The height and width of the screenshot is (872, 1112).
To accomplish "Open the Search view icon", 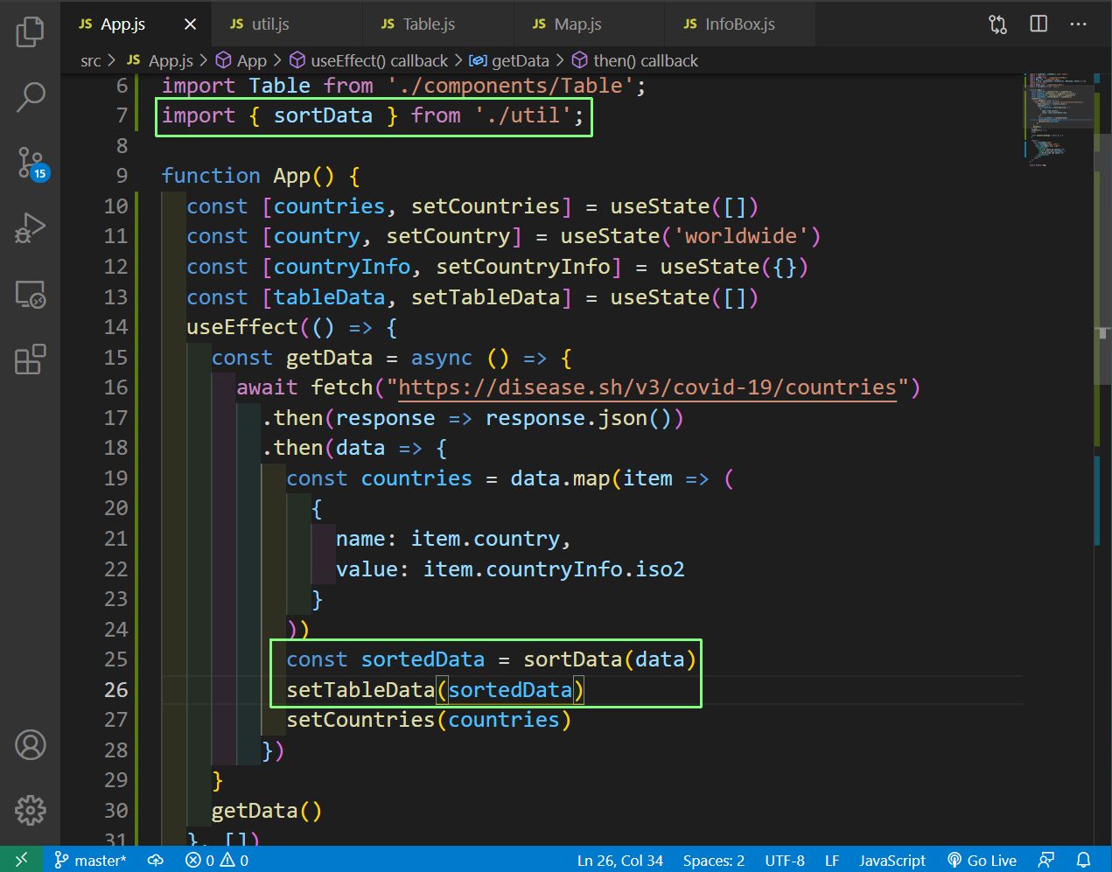I will [x=30, y=97].
